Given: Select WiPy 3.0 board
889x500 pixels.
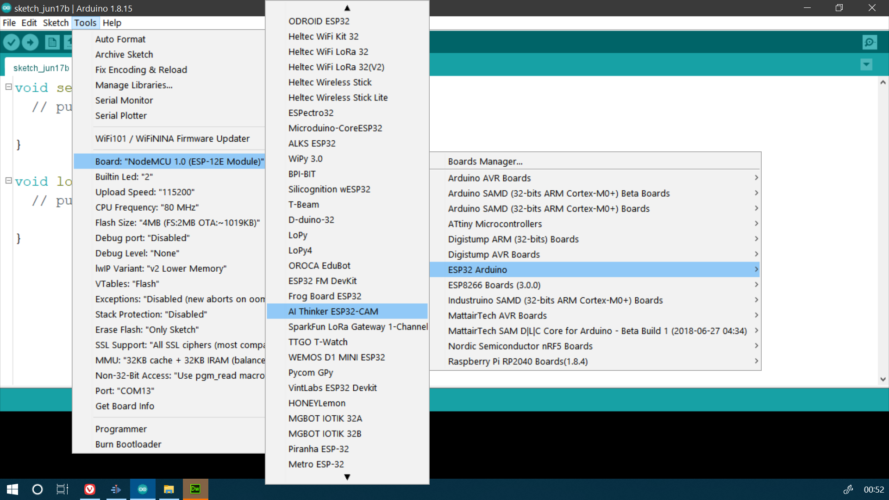Looking at the screenshot, I should tap(347, 159).
